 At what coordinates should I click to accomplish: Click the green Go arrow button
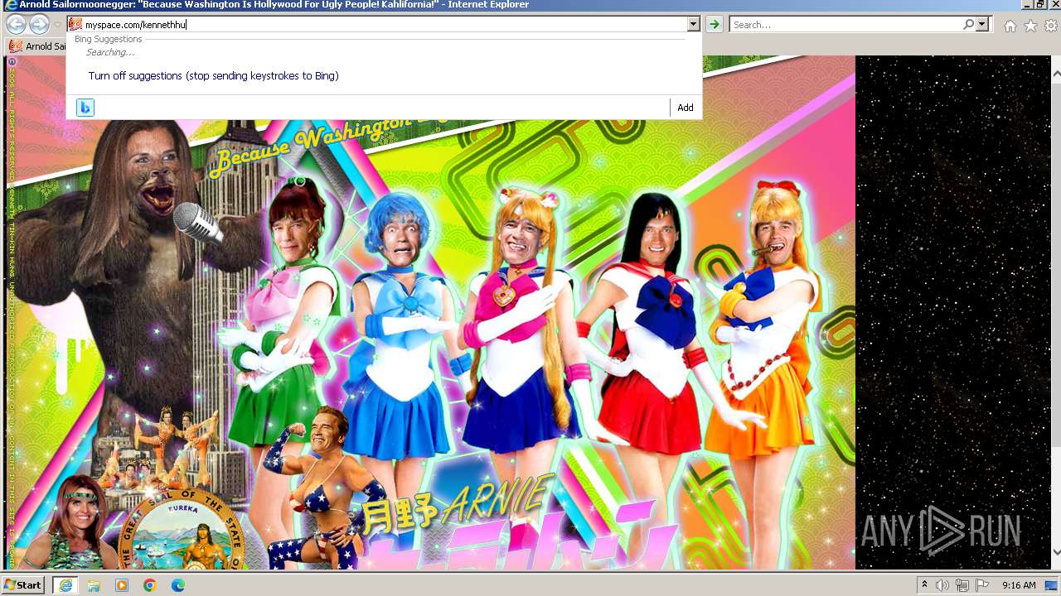(715, 25)
